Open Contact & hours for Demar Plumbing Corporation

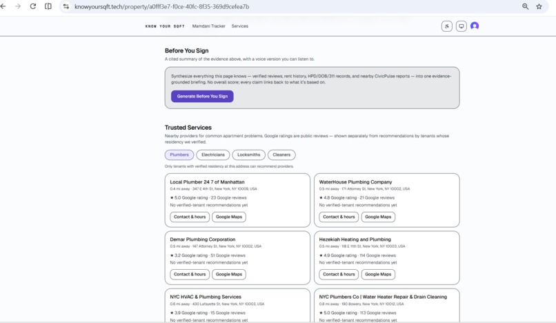coord(189,275)
